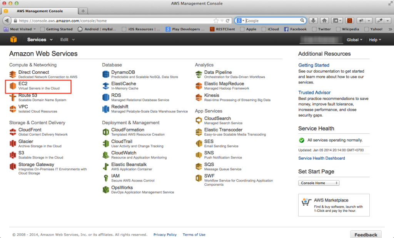Click the CloudFront red icon
Screen dimensions: 394x238
(x=13, y=132)
